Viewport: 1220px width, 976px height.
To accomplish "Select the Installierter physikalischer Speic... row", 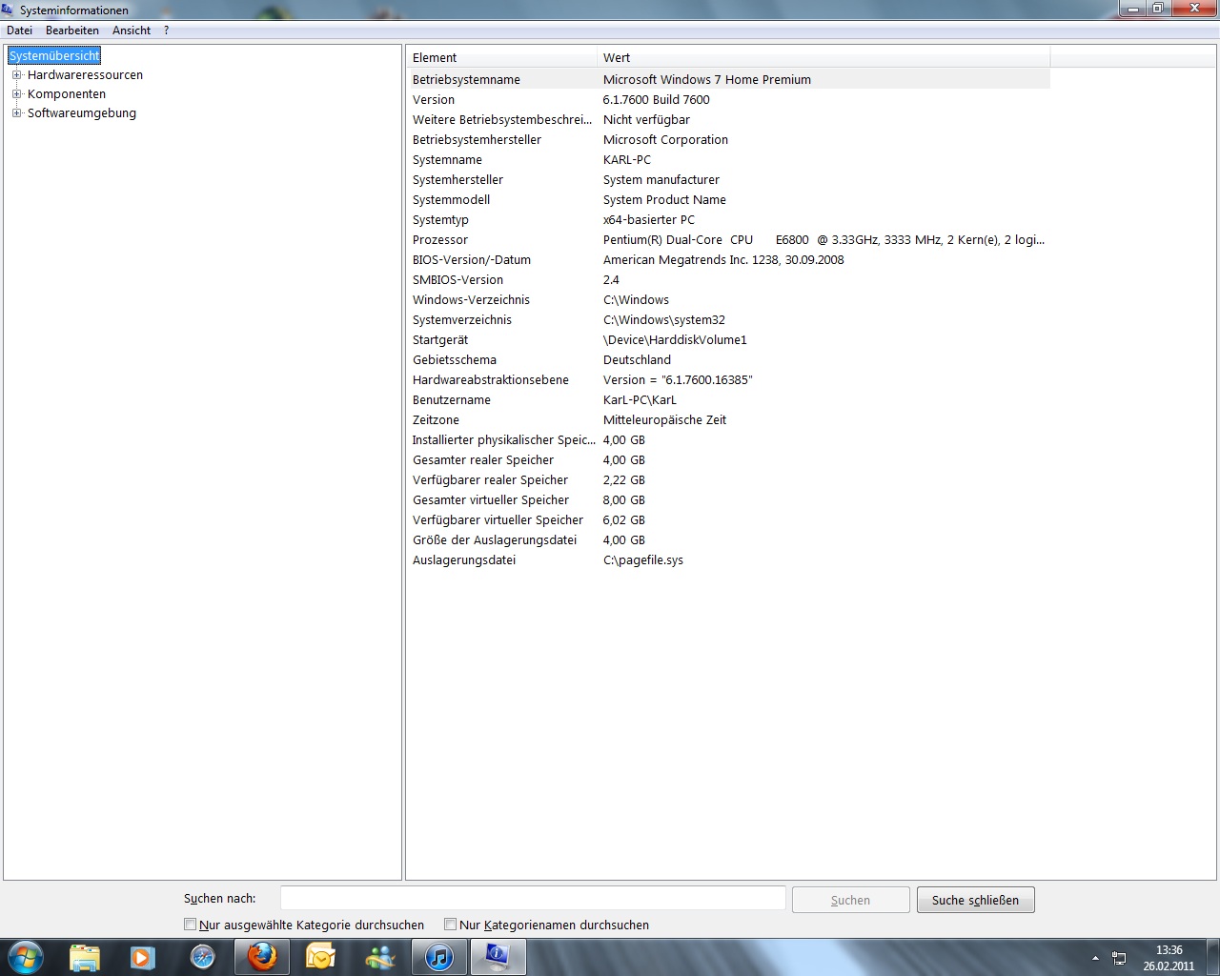I will pos(728,440).
